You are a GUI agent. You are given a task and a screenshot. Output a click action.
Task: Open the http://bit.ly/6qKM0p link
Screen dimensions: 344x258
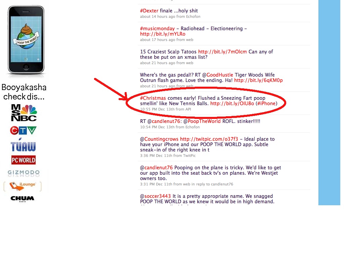tap(258, 80)
